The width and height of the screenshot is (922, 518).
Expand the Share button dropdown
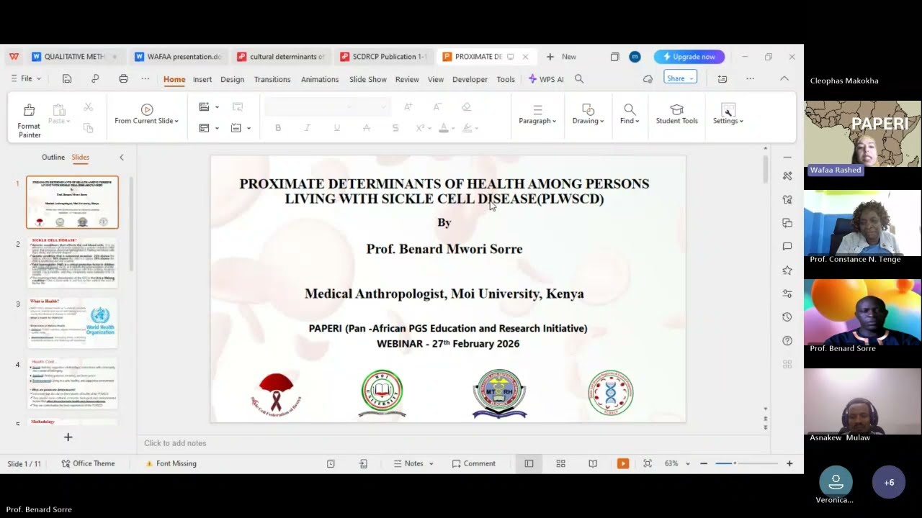coord(691,78)
